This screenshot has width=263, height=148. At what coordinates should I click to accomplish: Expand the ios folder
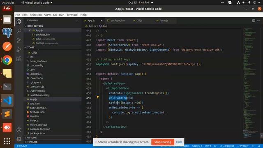[32, 57]
